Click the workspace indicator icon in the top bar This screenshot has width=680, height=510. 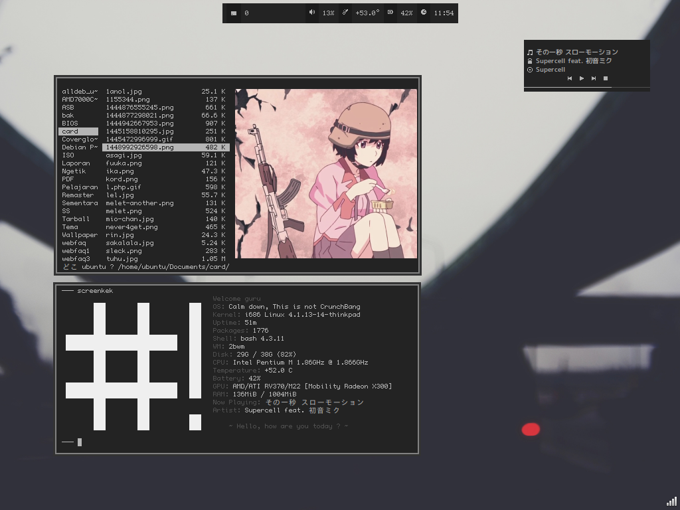(234, 13)
